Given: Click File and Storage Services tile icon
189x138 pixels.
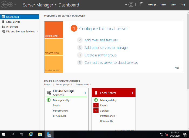Looking at the screenshot, I should tap(49, 93).
